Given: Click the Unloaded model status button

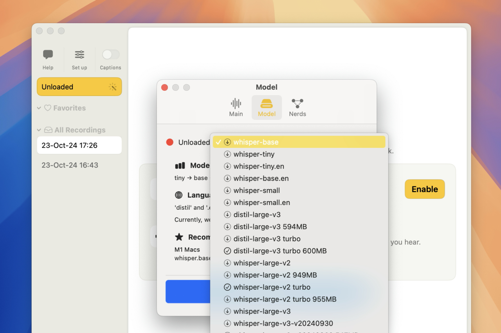Looking at the screenshot, I should click(79, 87).
